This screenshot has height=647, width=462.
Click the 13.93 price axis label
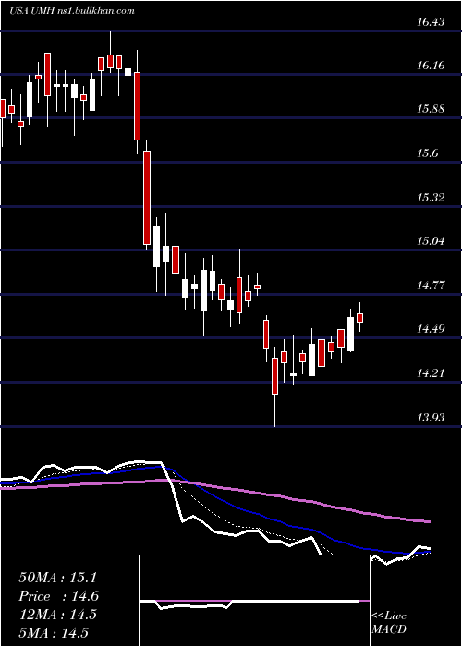pos(431,418)
